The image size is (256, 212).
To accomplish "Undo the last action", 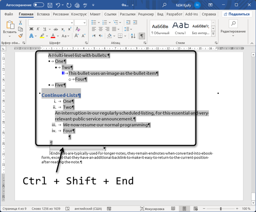I will [58, 5].
